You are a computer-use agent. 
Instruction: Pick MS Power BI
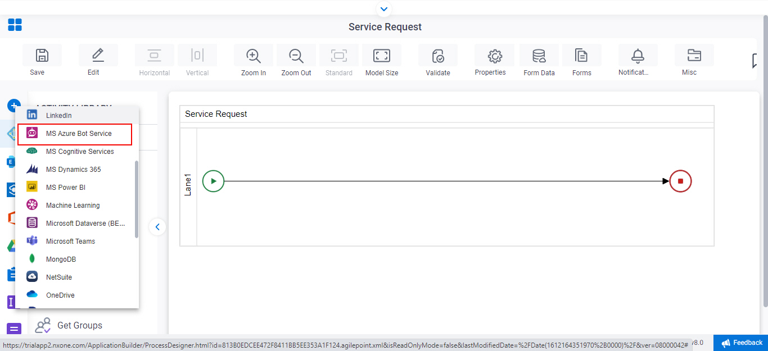click(x=77, y=188)
